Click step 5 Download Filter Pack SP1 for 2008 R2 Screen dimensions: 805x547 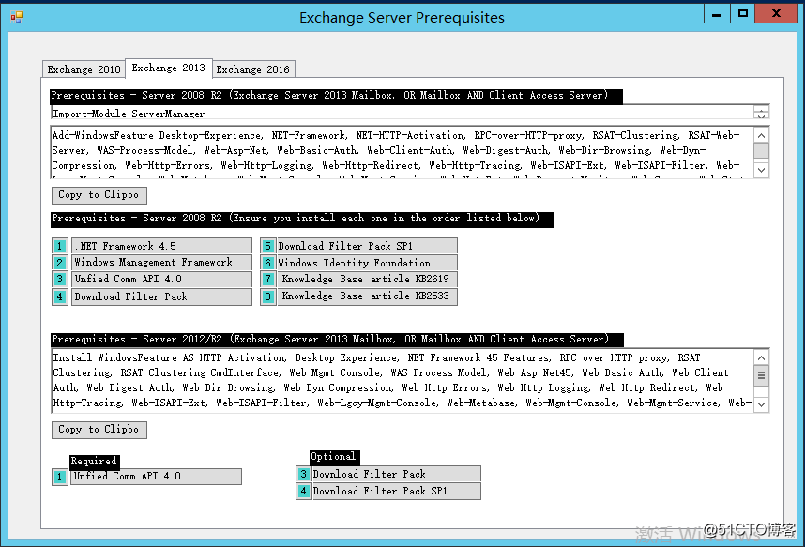(x=367, y=246)
